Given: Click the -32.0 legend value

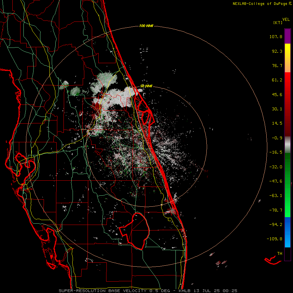Looking at the screenshot, I should click(x=276, y=167).
